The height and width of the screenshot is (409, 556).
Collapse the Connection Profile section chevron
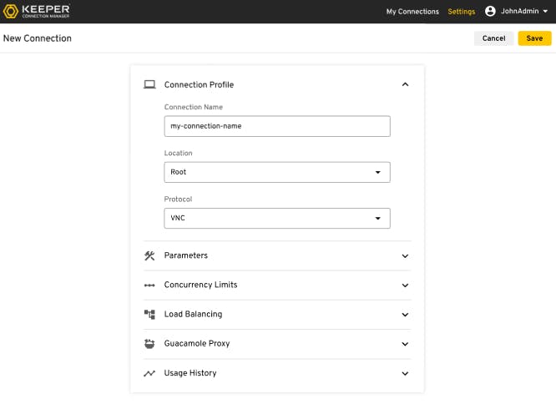(x=405, y=84)
